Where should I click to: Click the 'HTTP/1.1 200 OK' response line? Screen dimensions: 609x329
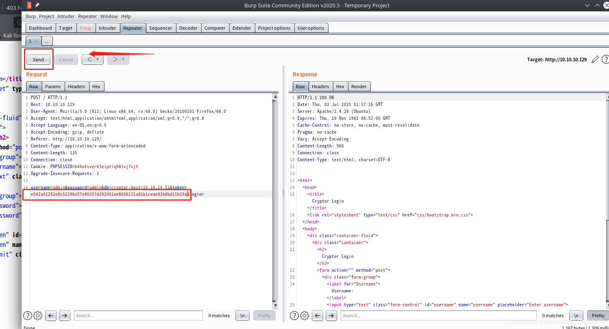click(317, 97)
